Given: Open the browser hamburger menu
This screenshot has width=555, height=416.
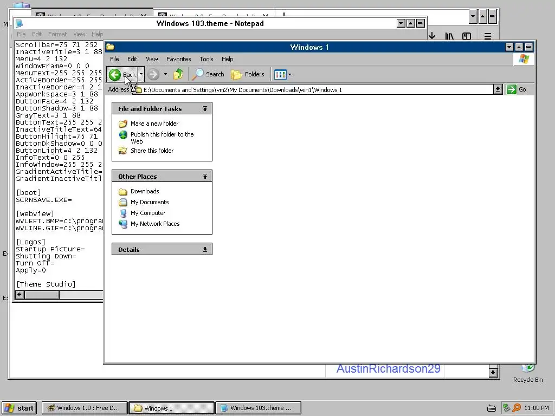Looking at the screenshot, I should pos(488,36).
